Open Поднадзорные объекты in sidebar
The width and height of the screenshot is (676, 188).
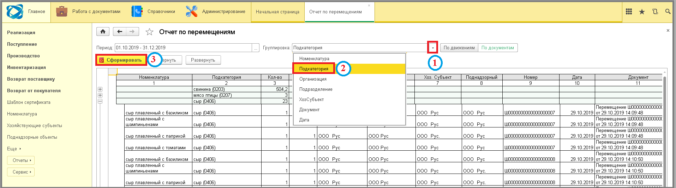tap(32, 137)
